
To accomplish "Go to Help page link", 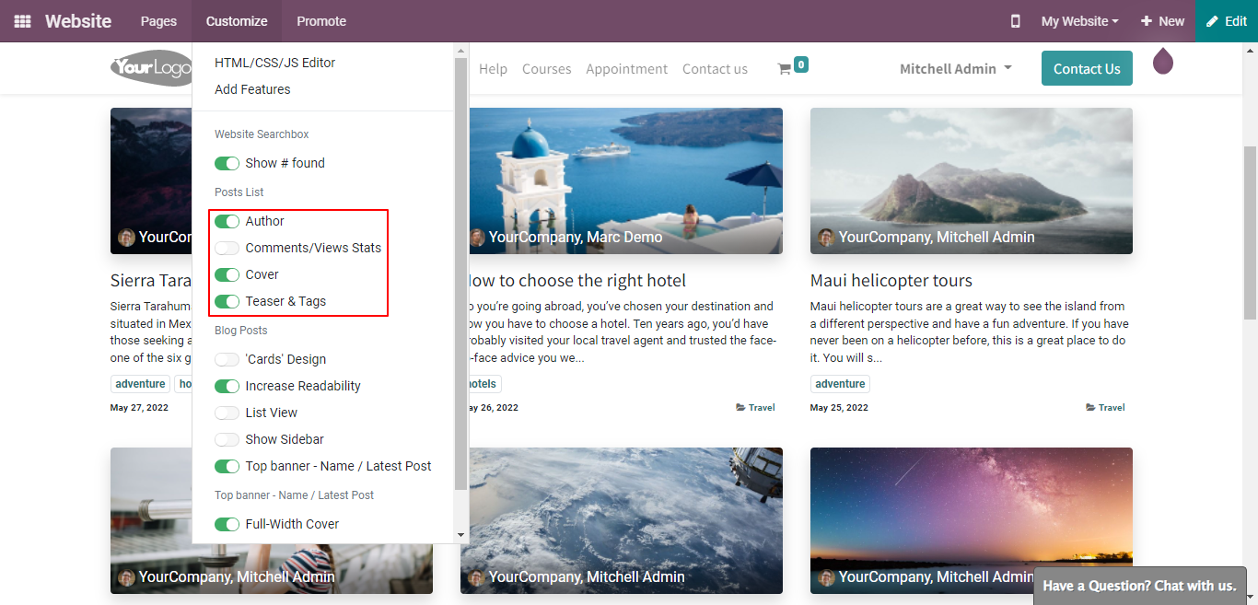I will [x=493, y=69].
